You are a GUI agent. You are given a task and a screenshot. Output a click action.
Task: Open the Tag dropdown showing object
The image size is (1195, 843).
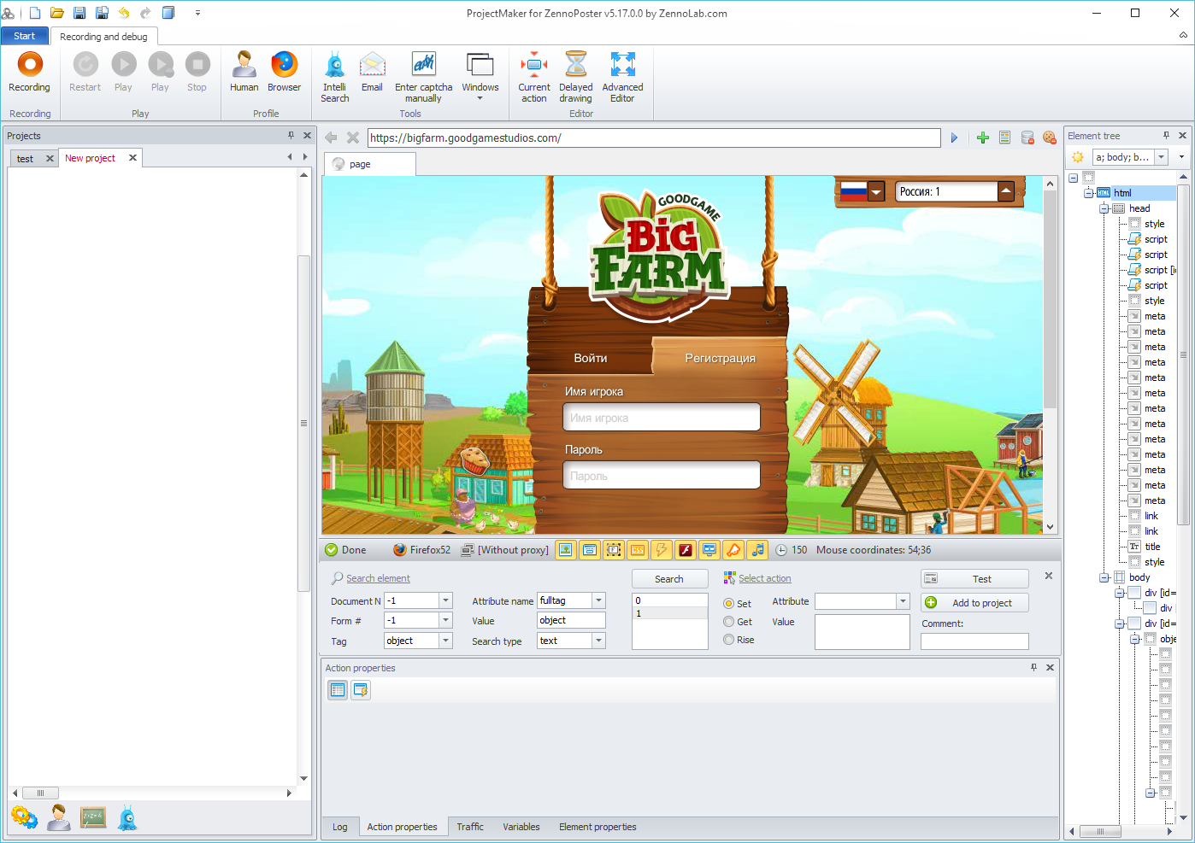click(445, 641)
